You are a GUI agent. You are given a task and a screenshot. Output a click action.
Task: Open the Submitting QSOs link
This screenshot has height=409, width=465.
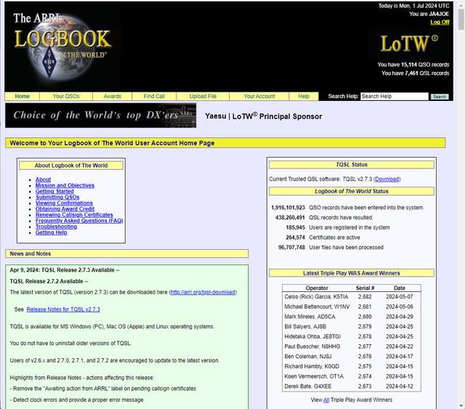click(x=57, y=197)
